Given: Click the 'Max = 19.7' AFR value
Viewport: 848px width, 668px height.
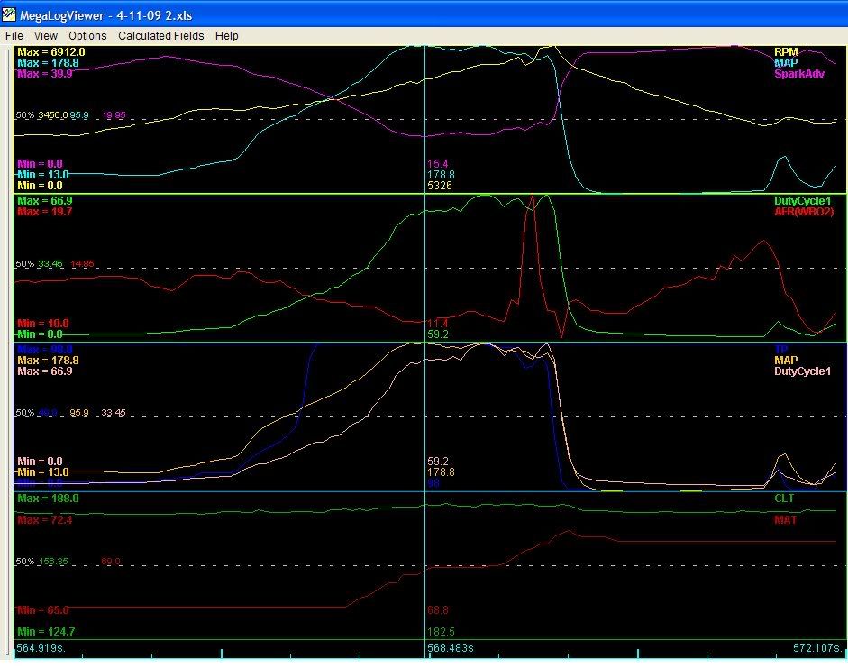Looking at the screenshot, I should click(44, 212).
